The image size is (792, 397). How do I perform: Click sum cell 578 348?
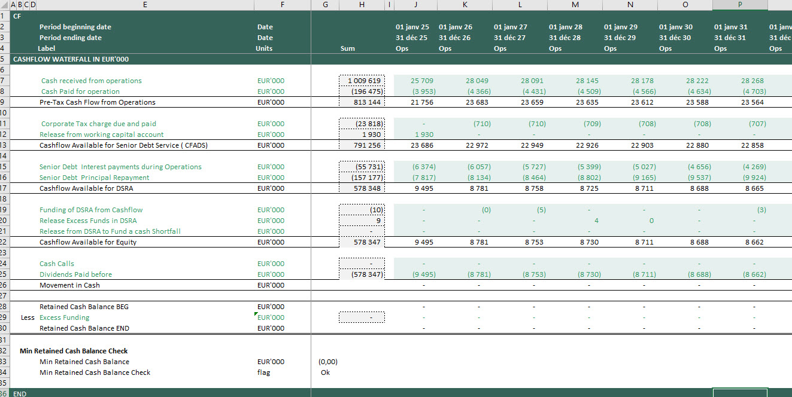point(362,188)
